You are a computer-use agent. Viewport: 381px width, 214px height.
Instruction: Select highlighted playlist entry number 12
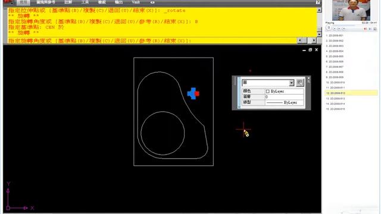click(x=351, y=93)
